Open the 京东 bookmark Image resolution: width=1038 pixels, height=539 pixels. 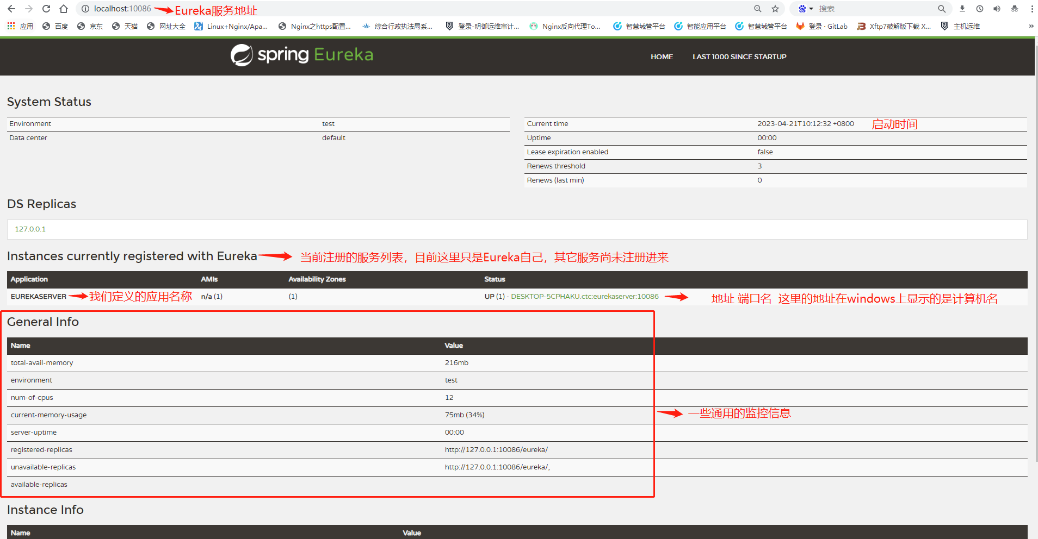point(90,26)
